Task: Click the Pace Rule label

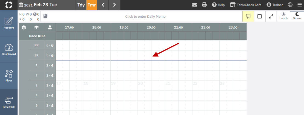Action: click(x=37, y=36)
